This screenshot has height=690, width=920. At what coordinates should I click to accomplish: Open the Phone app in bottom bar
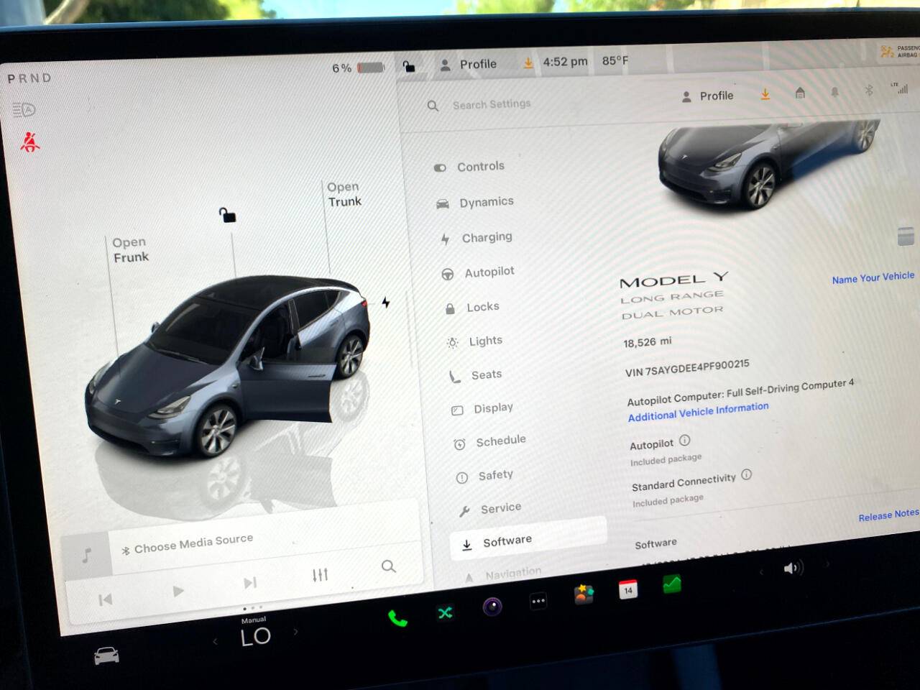(397, 618)
